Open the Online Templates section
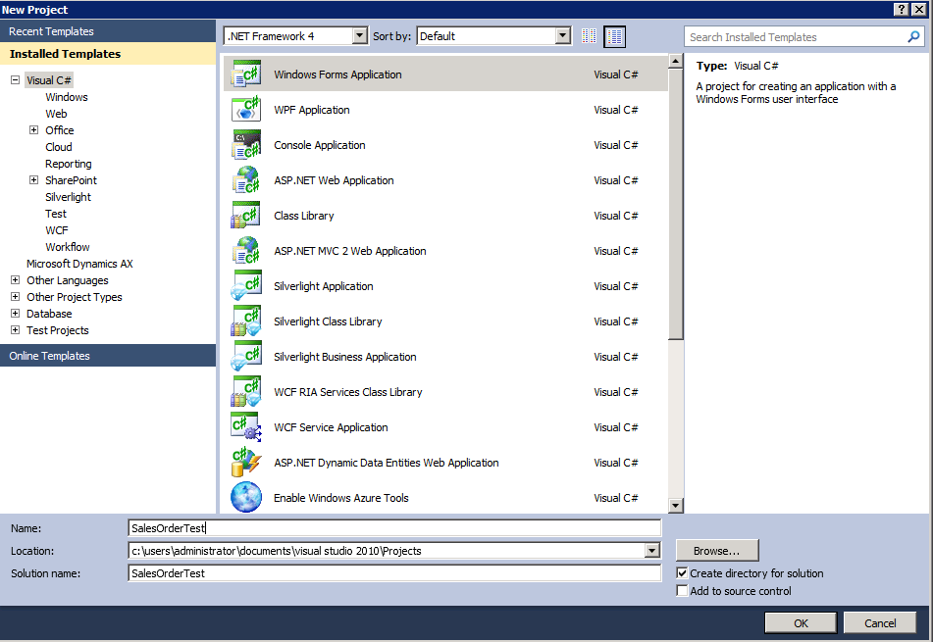 click(49, 356)
